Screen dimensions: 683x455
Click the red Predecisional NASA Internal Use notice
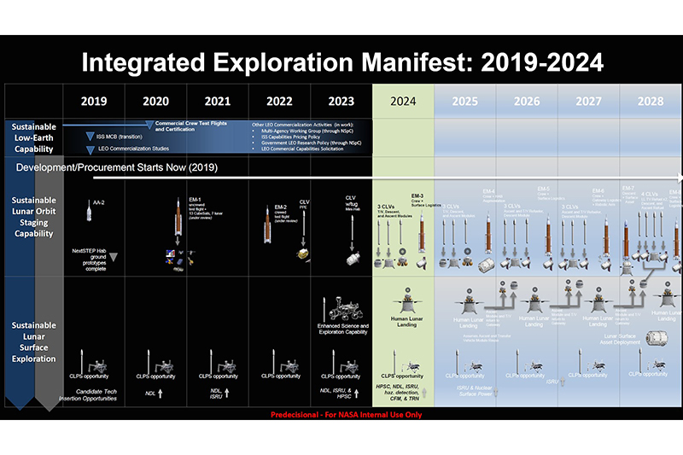coord(341,415)
